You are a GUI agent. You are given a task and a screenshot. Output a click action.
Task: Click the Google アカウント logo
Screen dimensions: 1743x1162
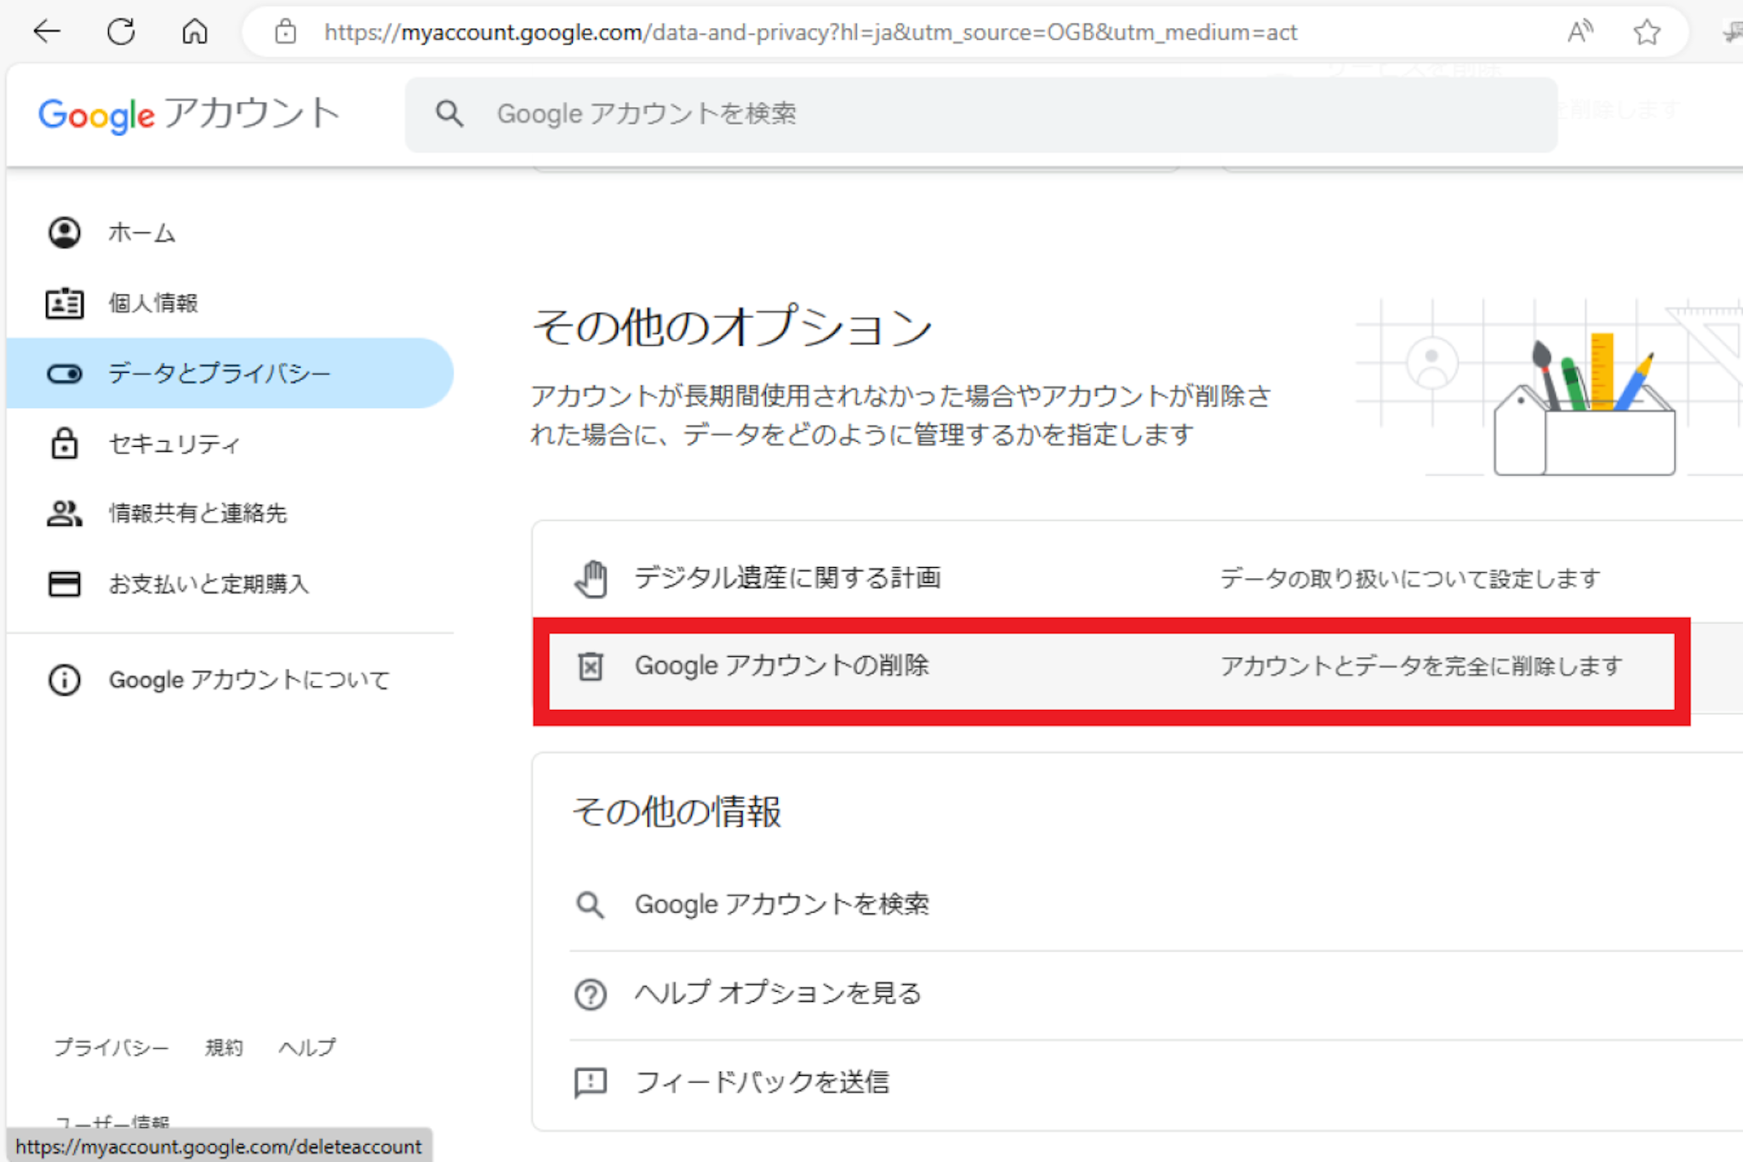click(x=189, y=114)
